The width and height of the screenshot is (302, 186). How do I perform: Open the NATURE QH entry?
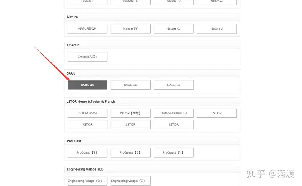[x=87, y=28]
